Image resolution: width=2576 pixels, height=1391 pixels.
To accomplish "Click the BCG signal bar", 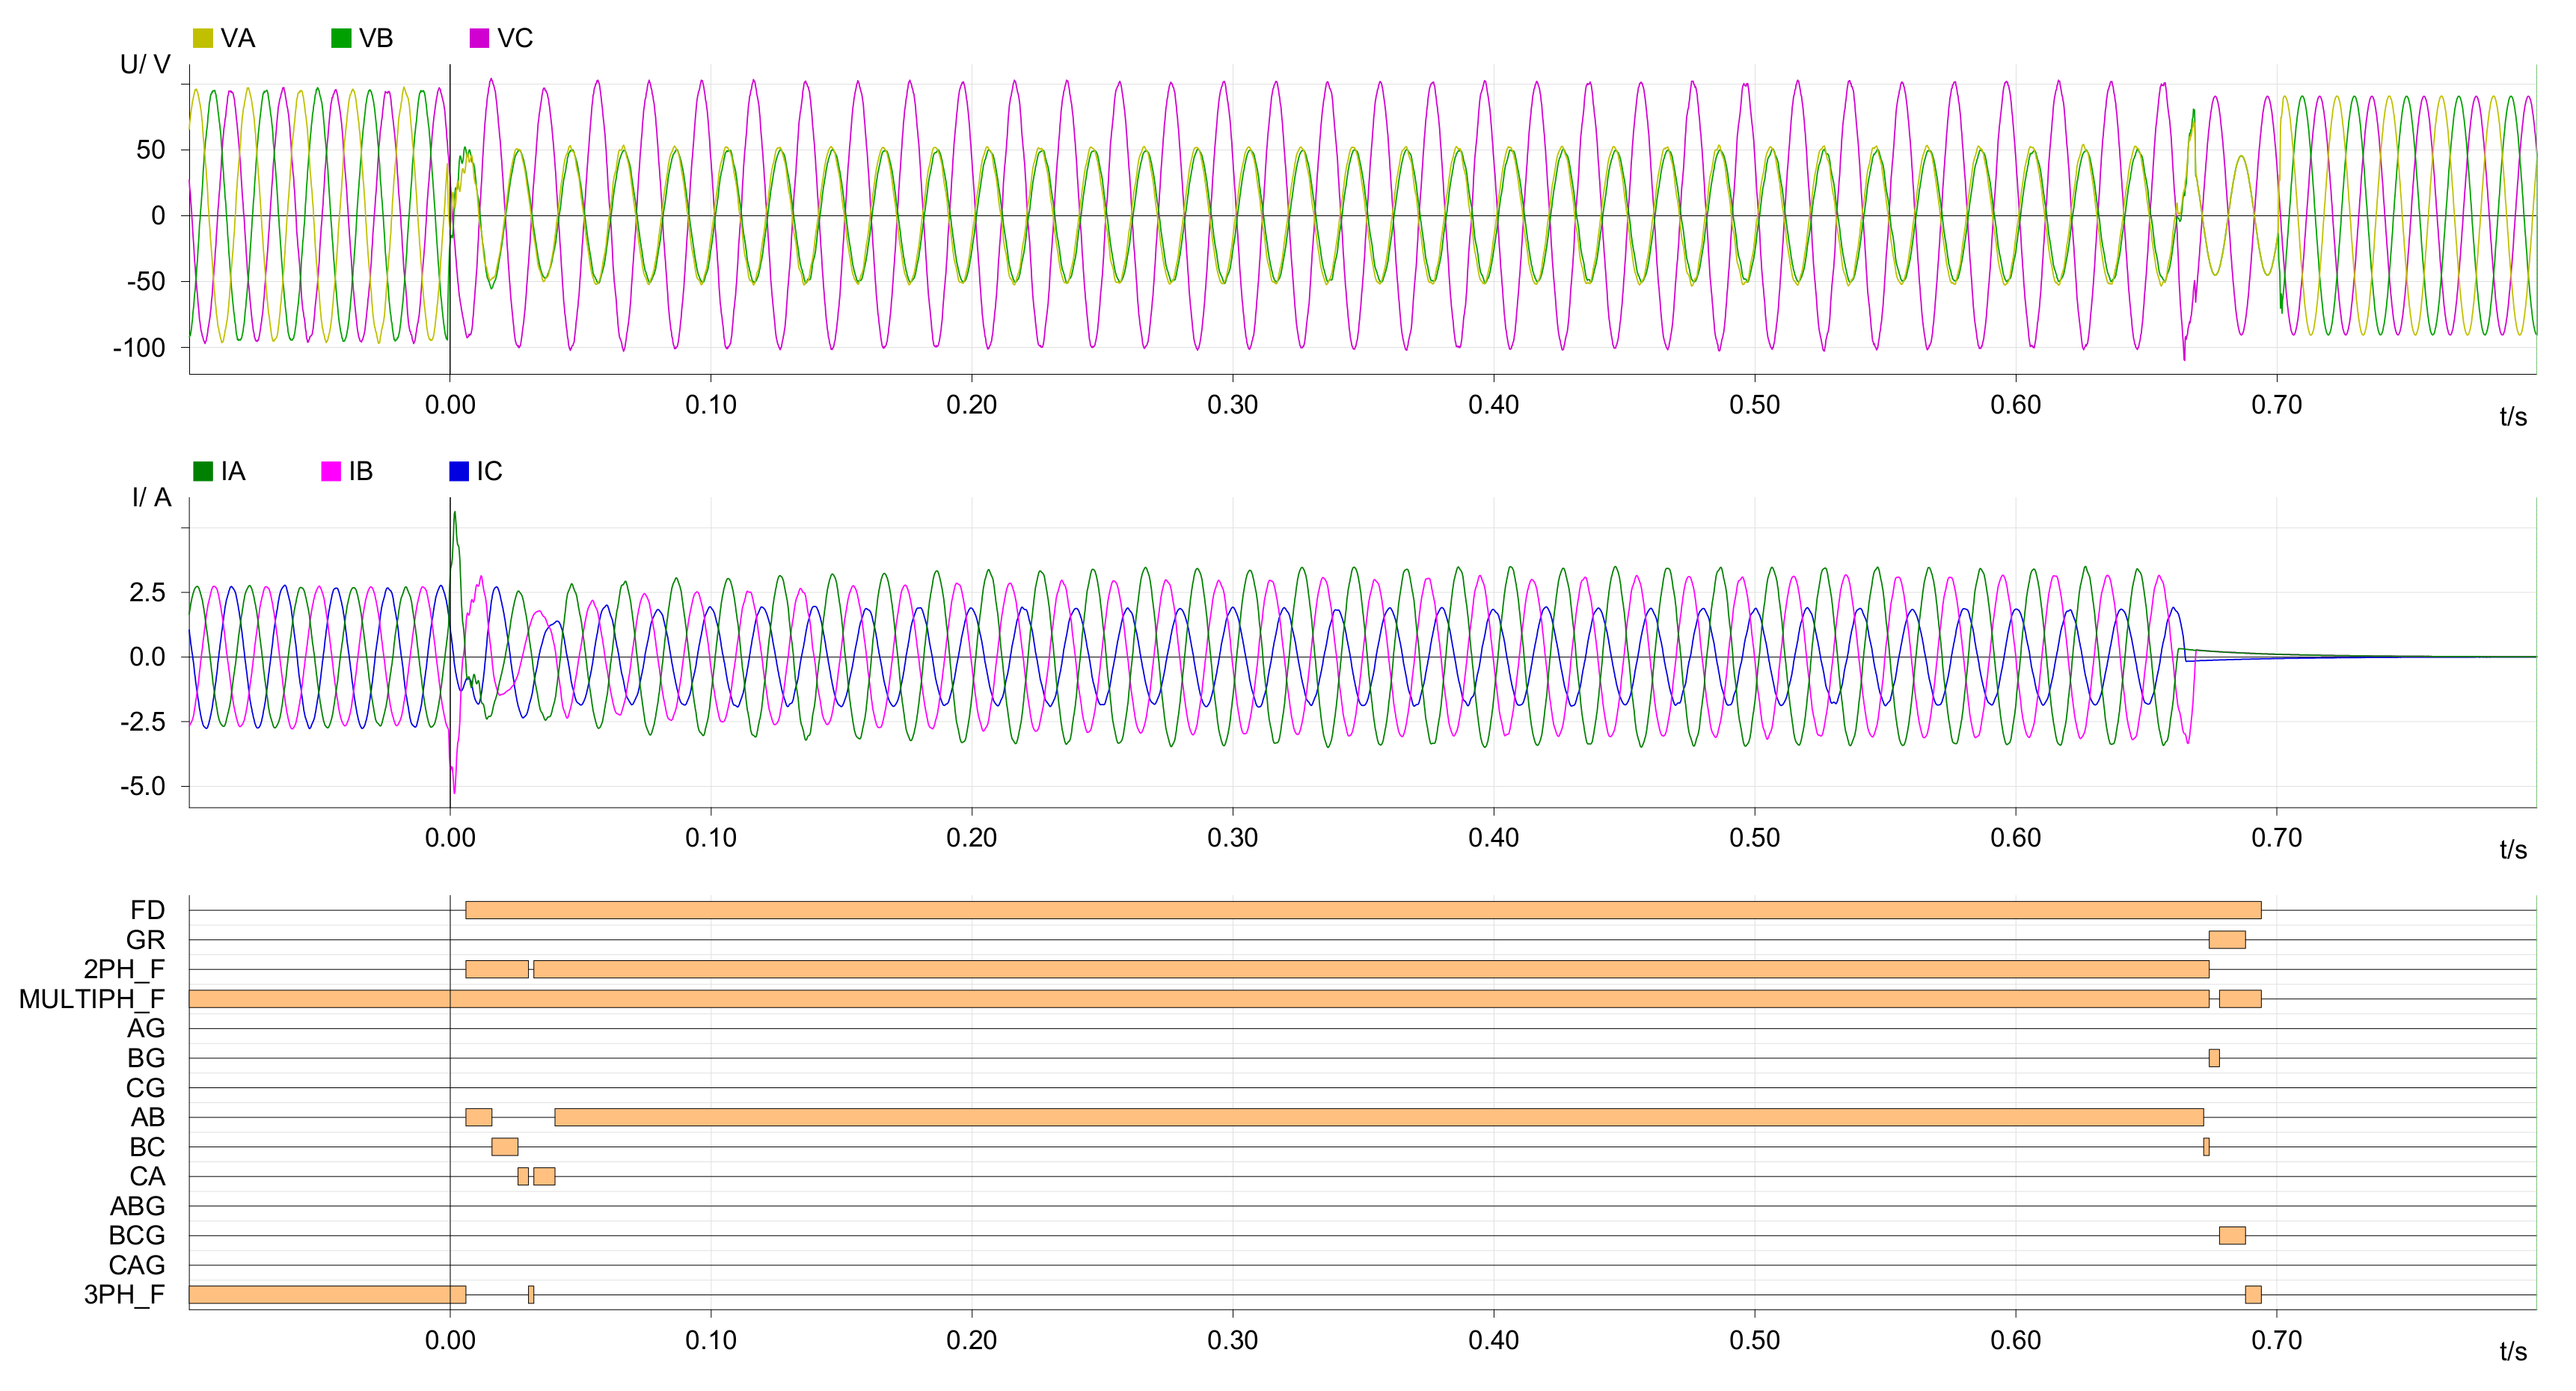I will click(x=2232, y=1236).
